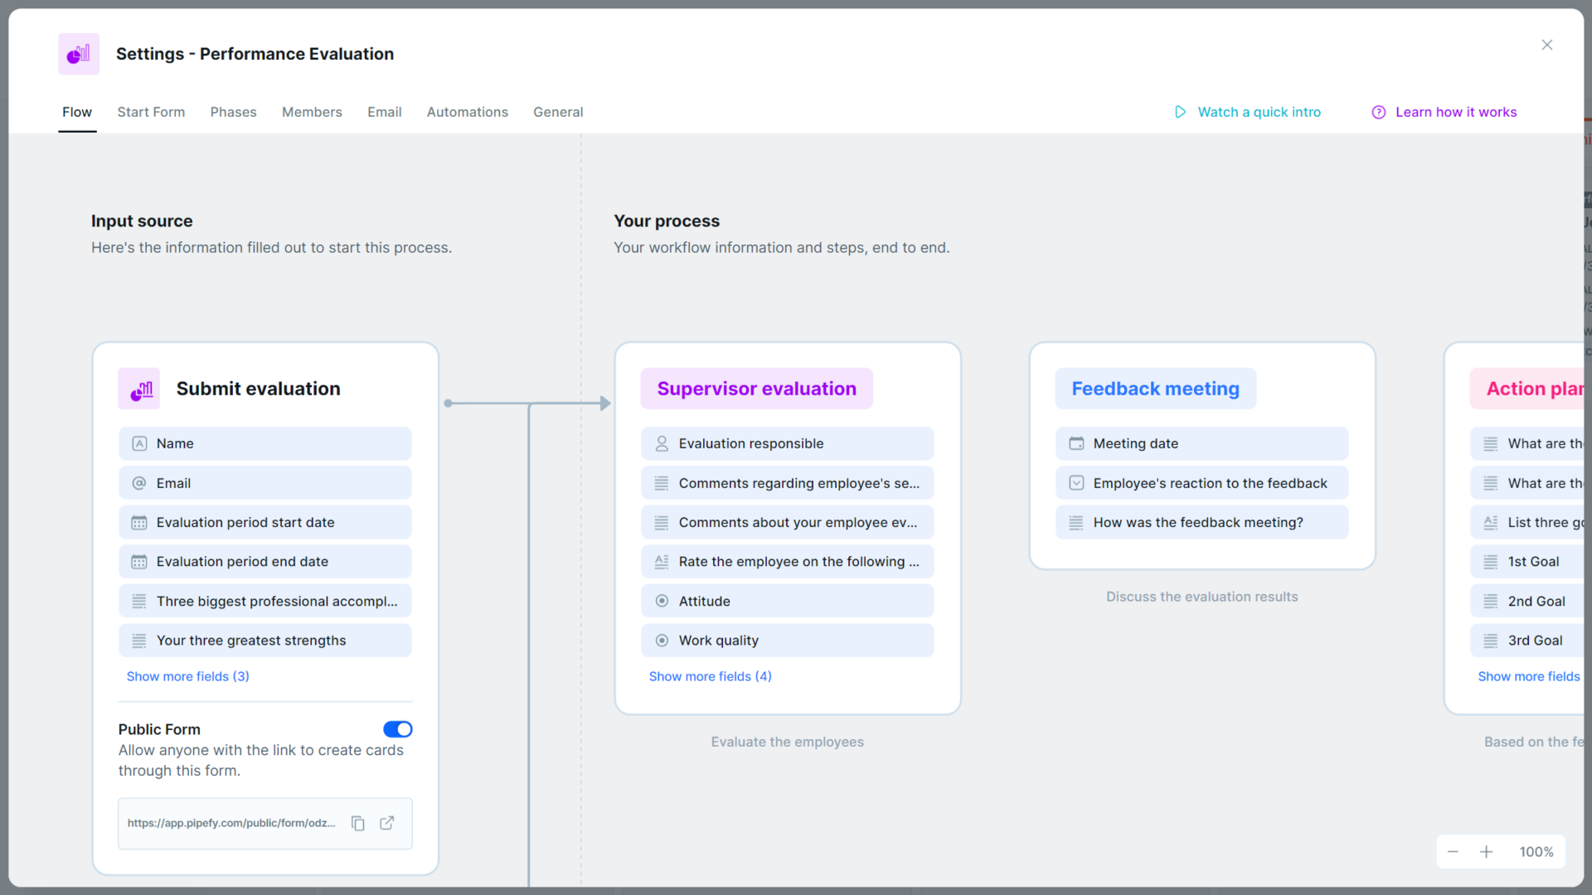
Task: Click the Learn how it works link
Action: [x=1456, y=112]
